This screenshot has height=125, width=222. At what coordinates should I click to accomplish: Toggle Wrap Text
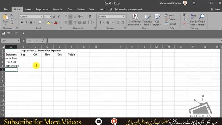tap(90, 16)
